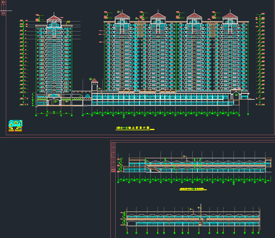275x238 pixels.
Task: Pick the arched entrance of the standalone tower podium
Action: point(54,101)
